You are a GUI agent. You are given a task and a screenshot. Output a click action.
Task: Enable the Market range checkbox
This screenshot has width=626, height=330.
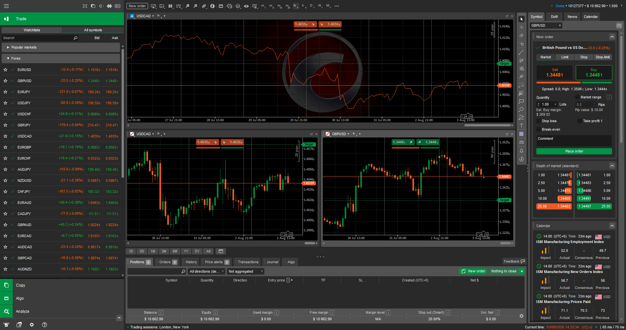click(x=577, y=97)
